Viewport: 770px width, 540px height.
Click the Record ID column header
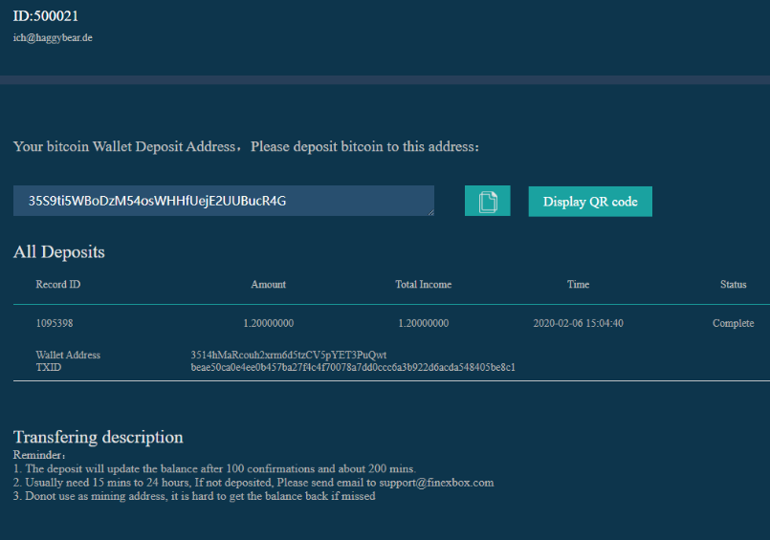pos(58,285)
